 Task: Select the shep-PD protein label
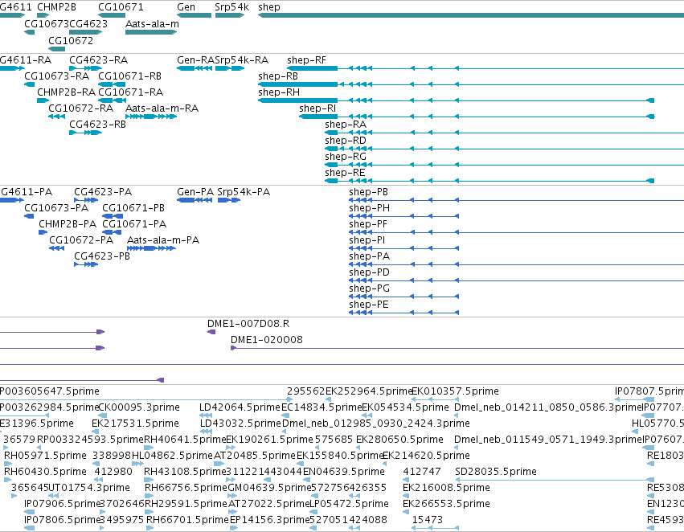(x=370, y=272)
